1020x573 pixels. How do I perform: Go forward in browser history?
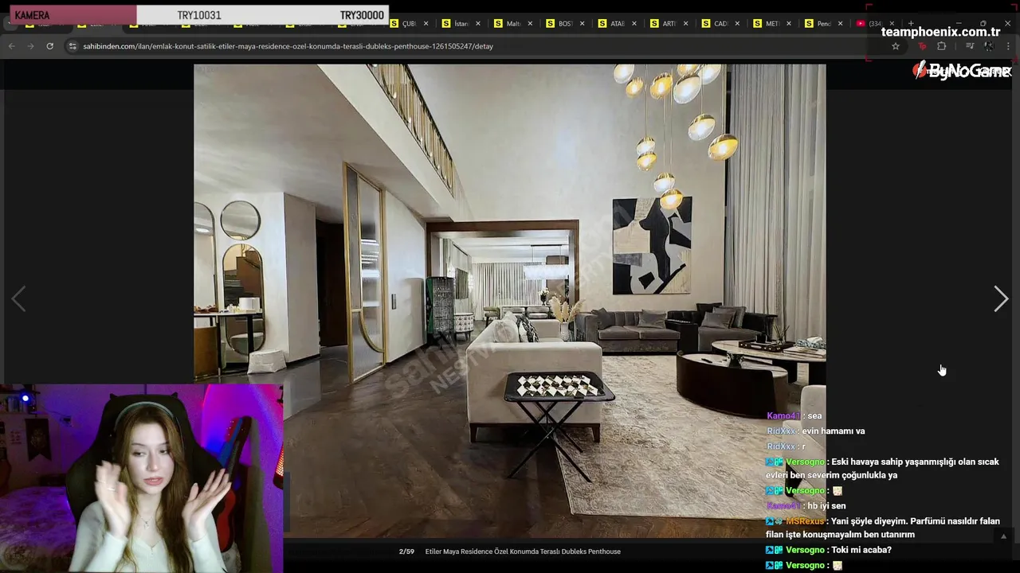(x=30, y=46)
